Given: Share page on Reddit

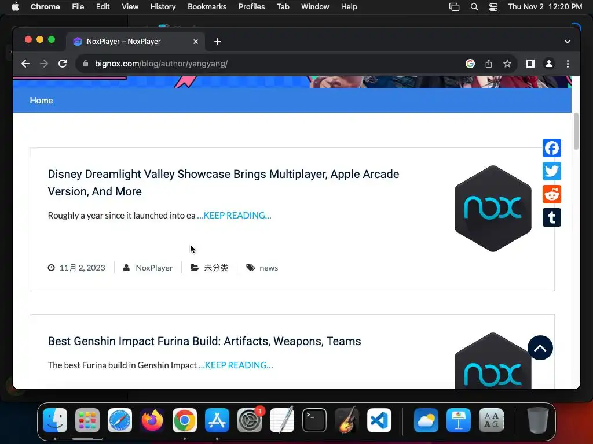Looking at the screenshot, I should tap(551, 194).
